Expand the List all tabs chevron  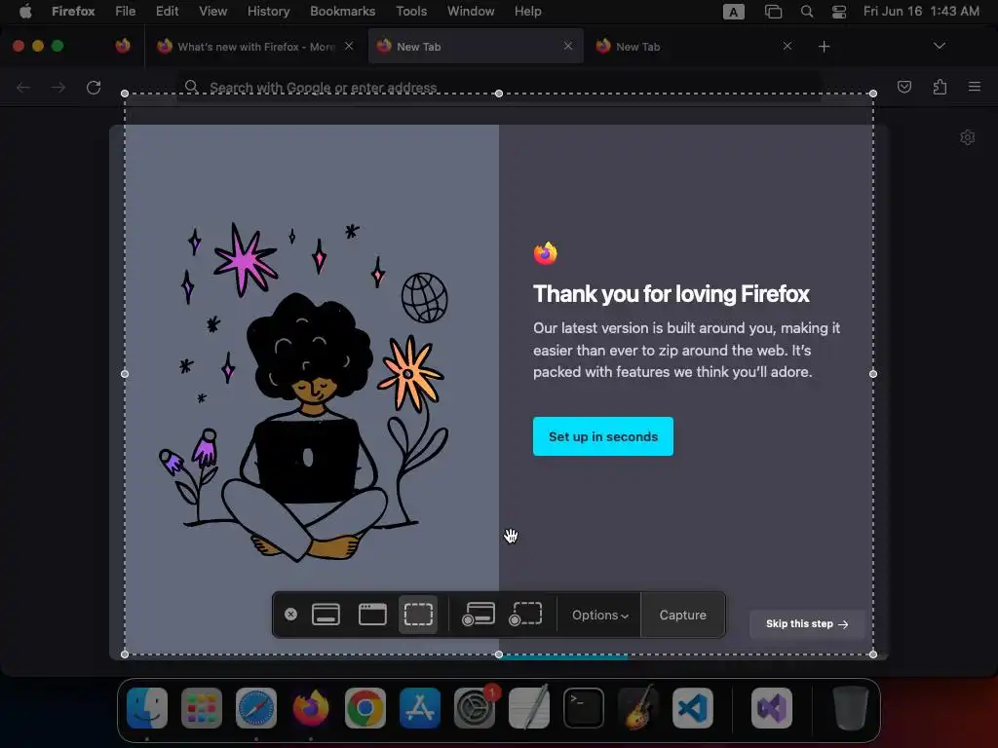(x=939, y=46)
